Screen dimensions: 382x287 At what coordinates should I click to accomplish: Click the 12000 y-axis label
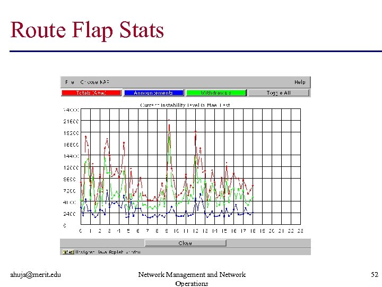coord(71,167)
